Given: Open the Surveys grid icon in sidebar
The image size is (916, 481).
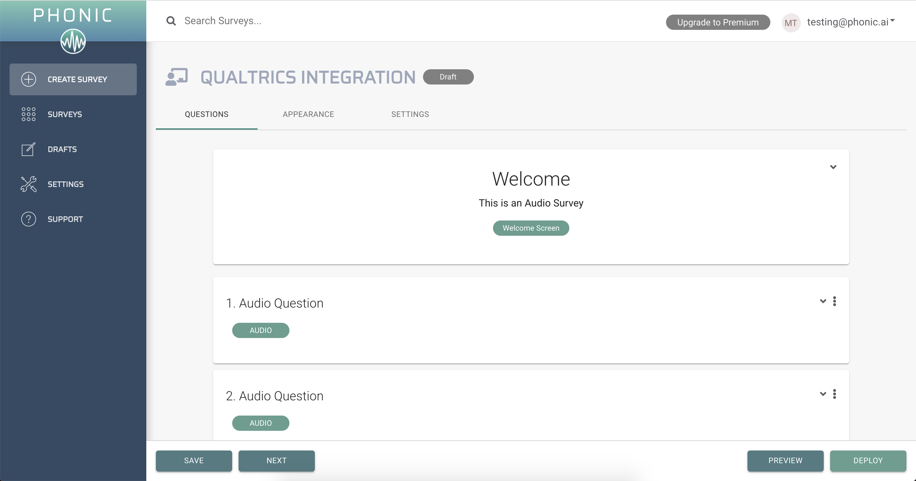Looking at the screenshot, I should (x=28, y=114).
